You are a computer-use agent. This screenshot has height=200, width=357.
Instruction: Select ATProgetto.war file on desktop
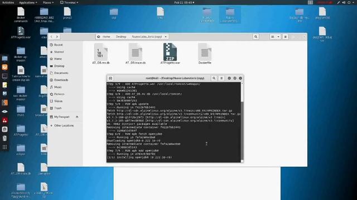click(21, 33)
